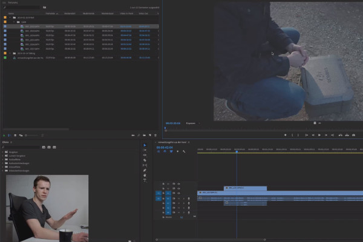This screenshot has height=242, width=363.
Task: Create bin from search query icon
Action: [44, 7]
